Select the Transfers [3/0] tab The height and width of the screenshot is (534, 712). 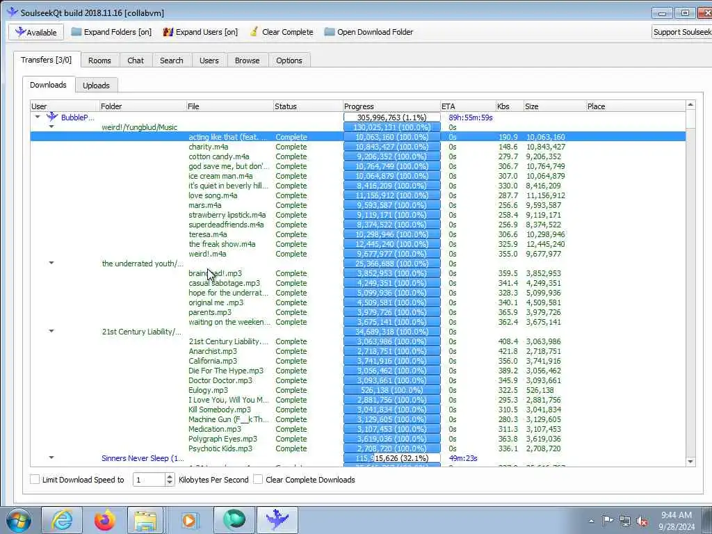coord(47,60)
